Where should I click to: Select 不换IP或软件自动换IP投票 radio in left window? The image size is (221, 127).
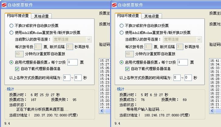click(11, 26)
